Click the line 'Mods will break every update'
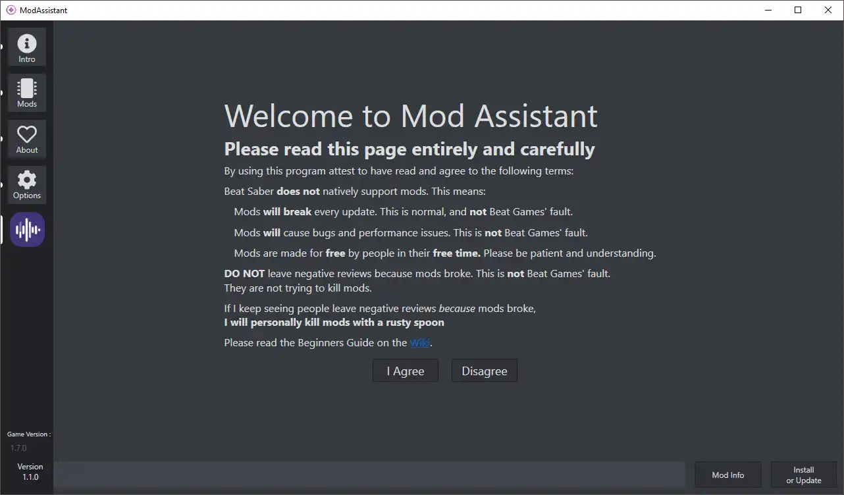844x495 pixels. point(404,212)
